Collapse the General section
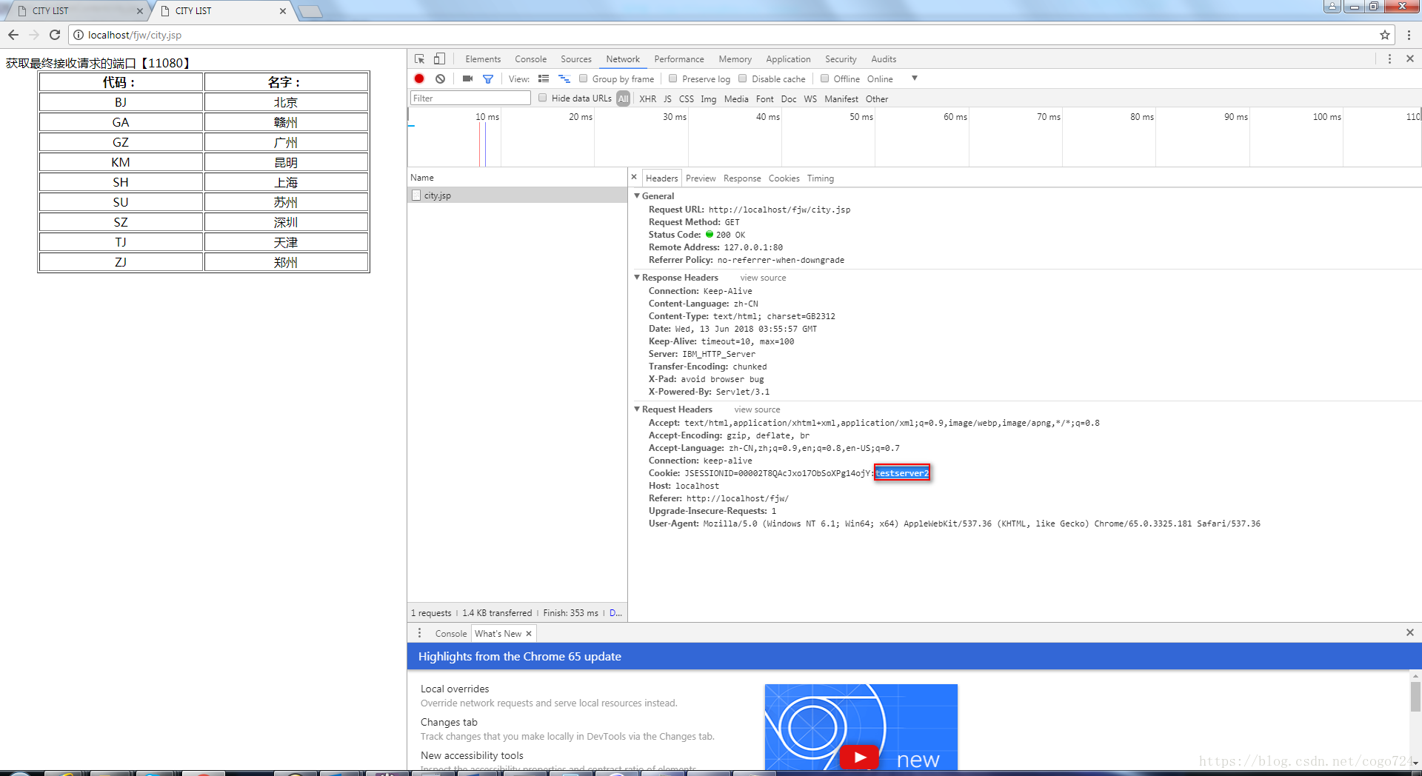This screenshot has width=1422, height=776. pyautogui.click(x=637, y=195)
